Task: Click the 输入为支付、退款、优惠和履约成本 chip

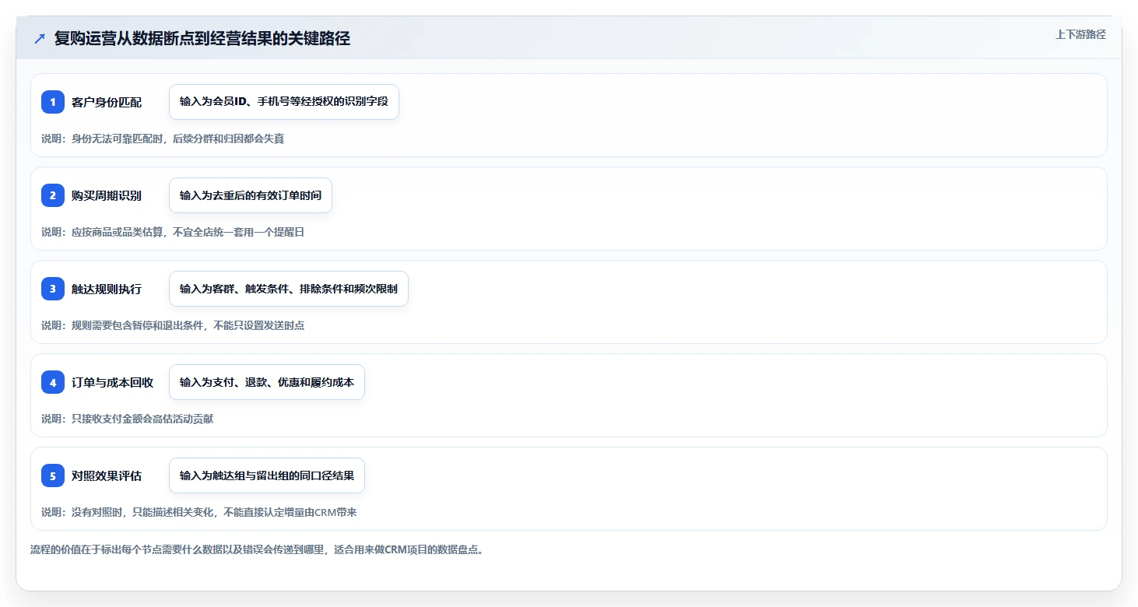Action: [267, 382]
